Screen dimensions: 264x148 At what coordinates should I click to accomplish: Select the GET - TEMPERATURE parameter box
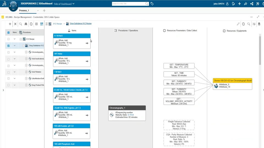179,66
